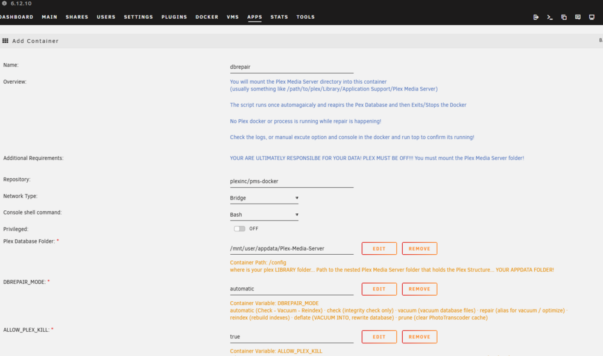Viewport: 603px width, 356px height.
Task: Remove the Plex Database Folder entry
Action: tap(420, 248)
